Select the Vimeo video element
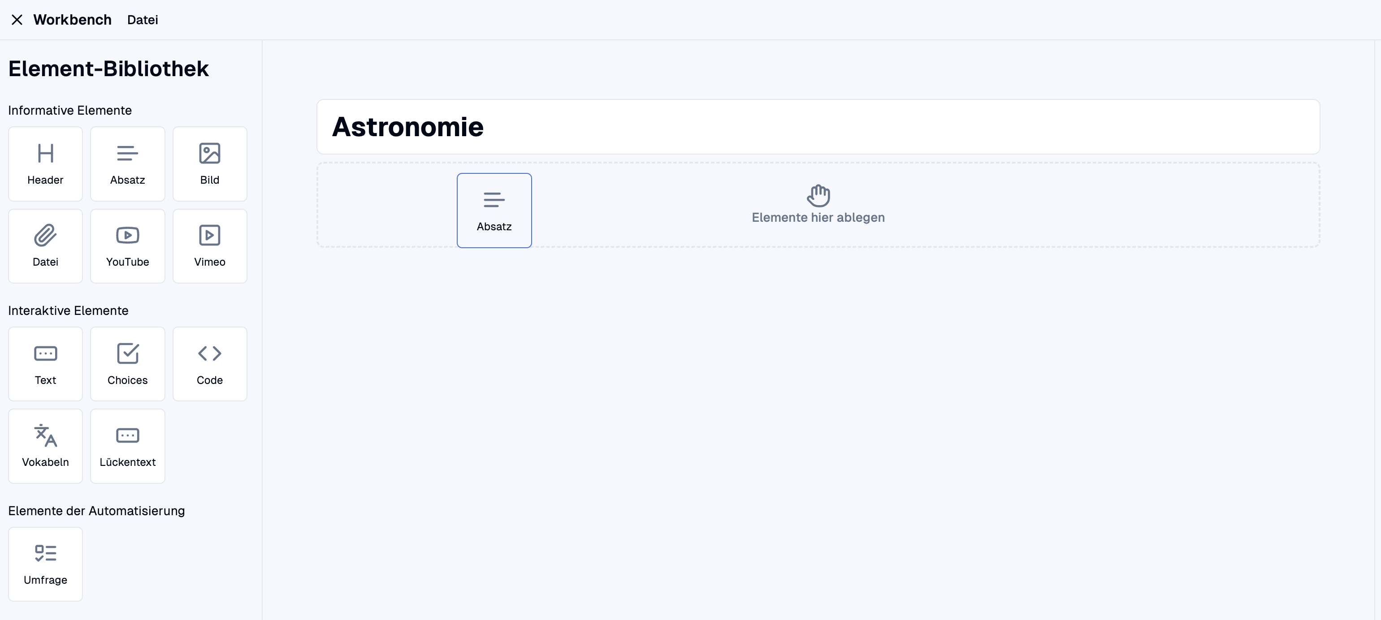The image size is (1381, 620). click(x=210, y=246)
